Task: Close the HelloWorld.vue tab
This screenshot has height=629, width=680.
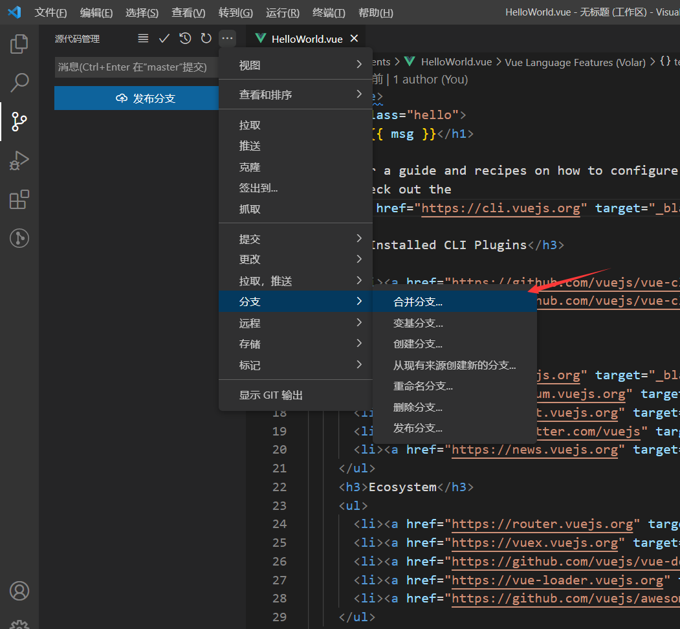Action: tap(354, 39)
